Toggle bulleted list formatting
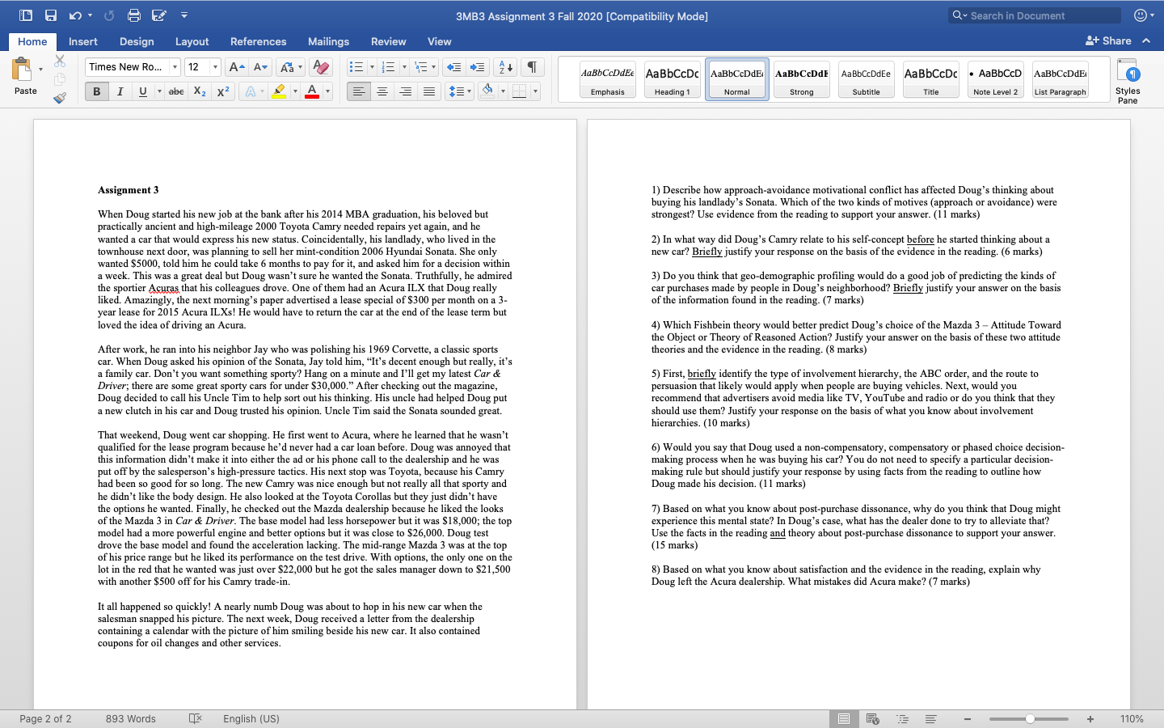This screenshot has height=728, width=1164. (356, 67)
